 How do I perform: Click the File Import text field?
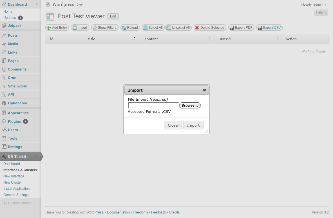pos(153,105)
